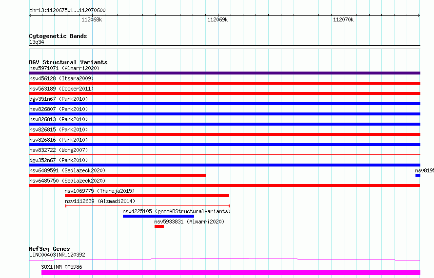Open the nsv456128 (Itsara2009) label link
434x278 pixels.
[61, 78]
